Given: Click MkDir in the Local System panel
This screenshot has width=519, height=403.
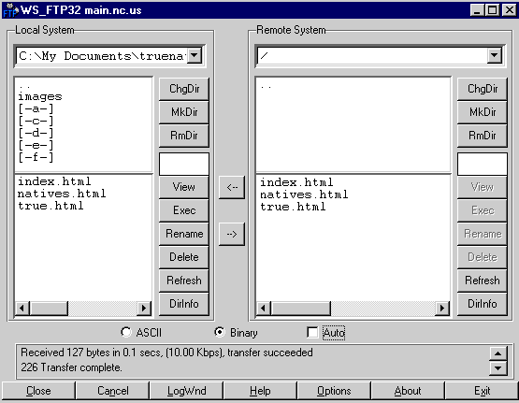Looking at the screenshot, I should click(x=184, y=112).
